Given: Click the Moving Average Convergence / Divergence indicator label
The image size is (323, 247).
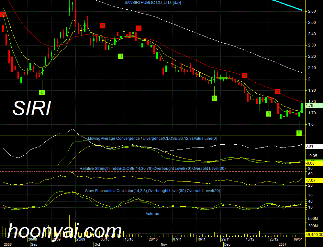Looking at the screenshot, I should [x=153, y=139].
